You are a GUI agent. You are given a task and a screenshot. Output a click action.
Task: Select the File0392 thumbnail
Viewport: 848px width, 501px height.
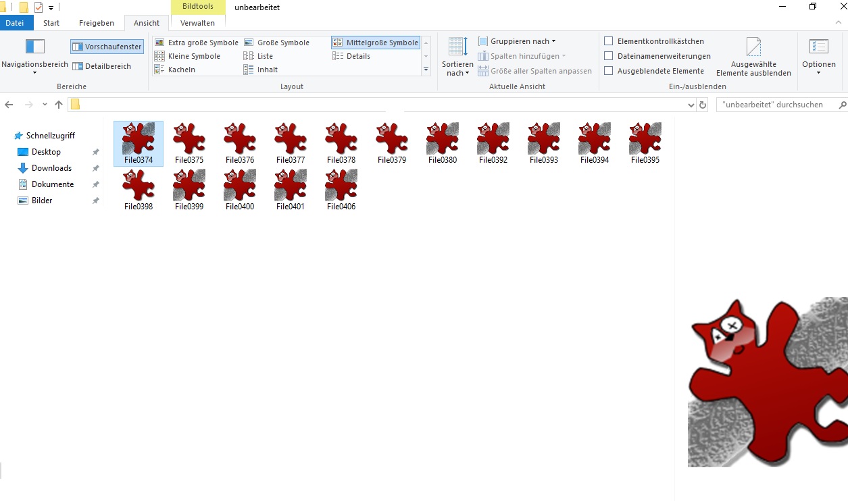pos(493,143)
